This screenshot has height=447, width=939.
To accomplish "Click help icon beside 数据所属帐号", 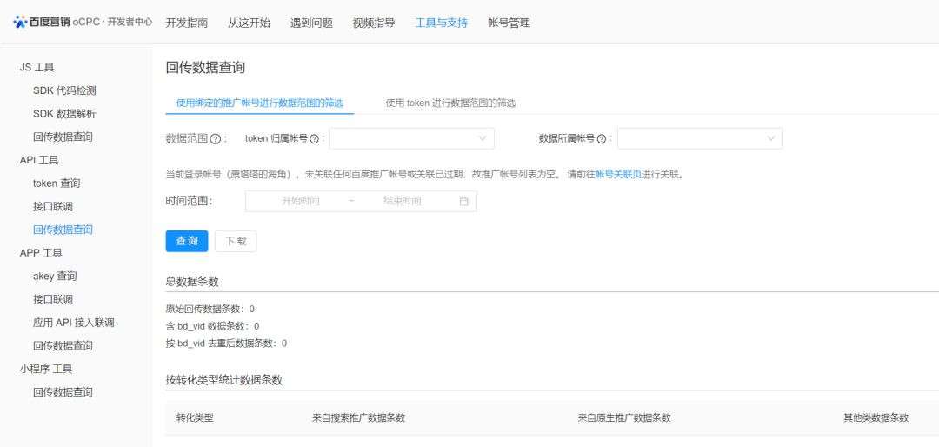I will click(602, 139).
